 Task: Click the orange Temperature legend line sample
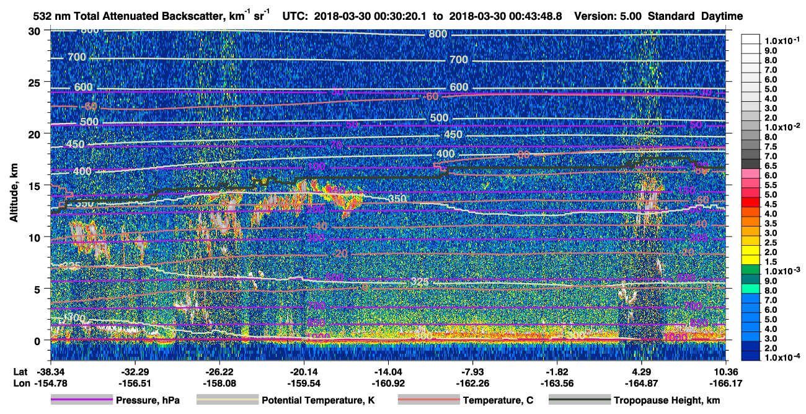[x=428, y=400]
